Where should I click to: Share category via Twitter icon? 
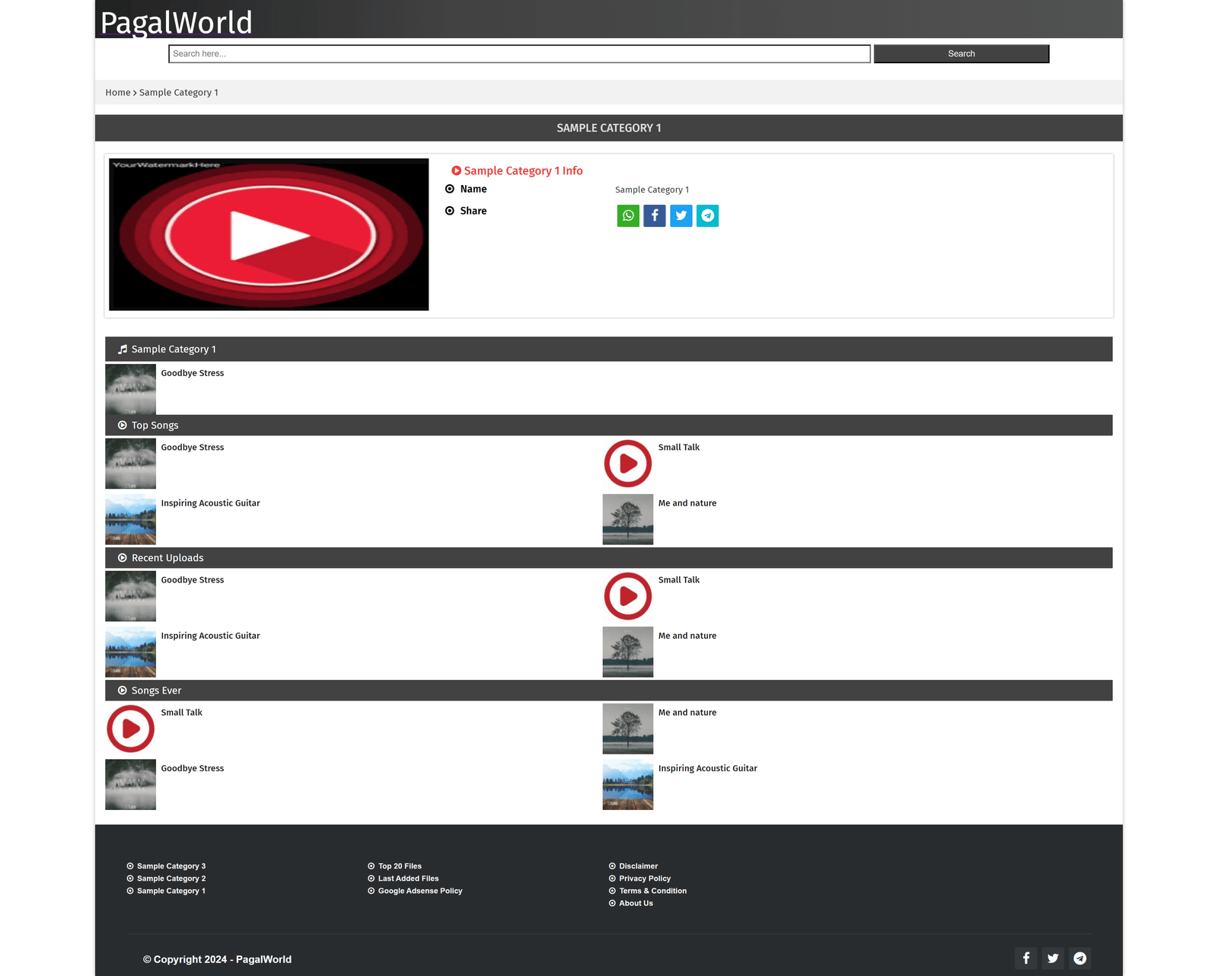click(x=681, y=216)
